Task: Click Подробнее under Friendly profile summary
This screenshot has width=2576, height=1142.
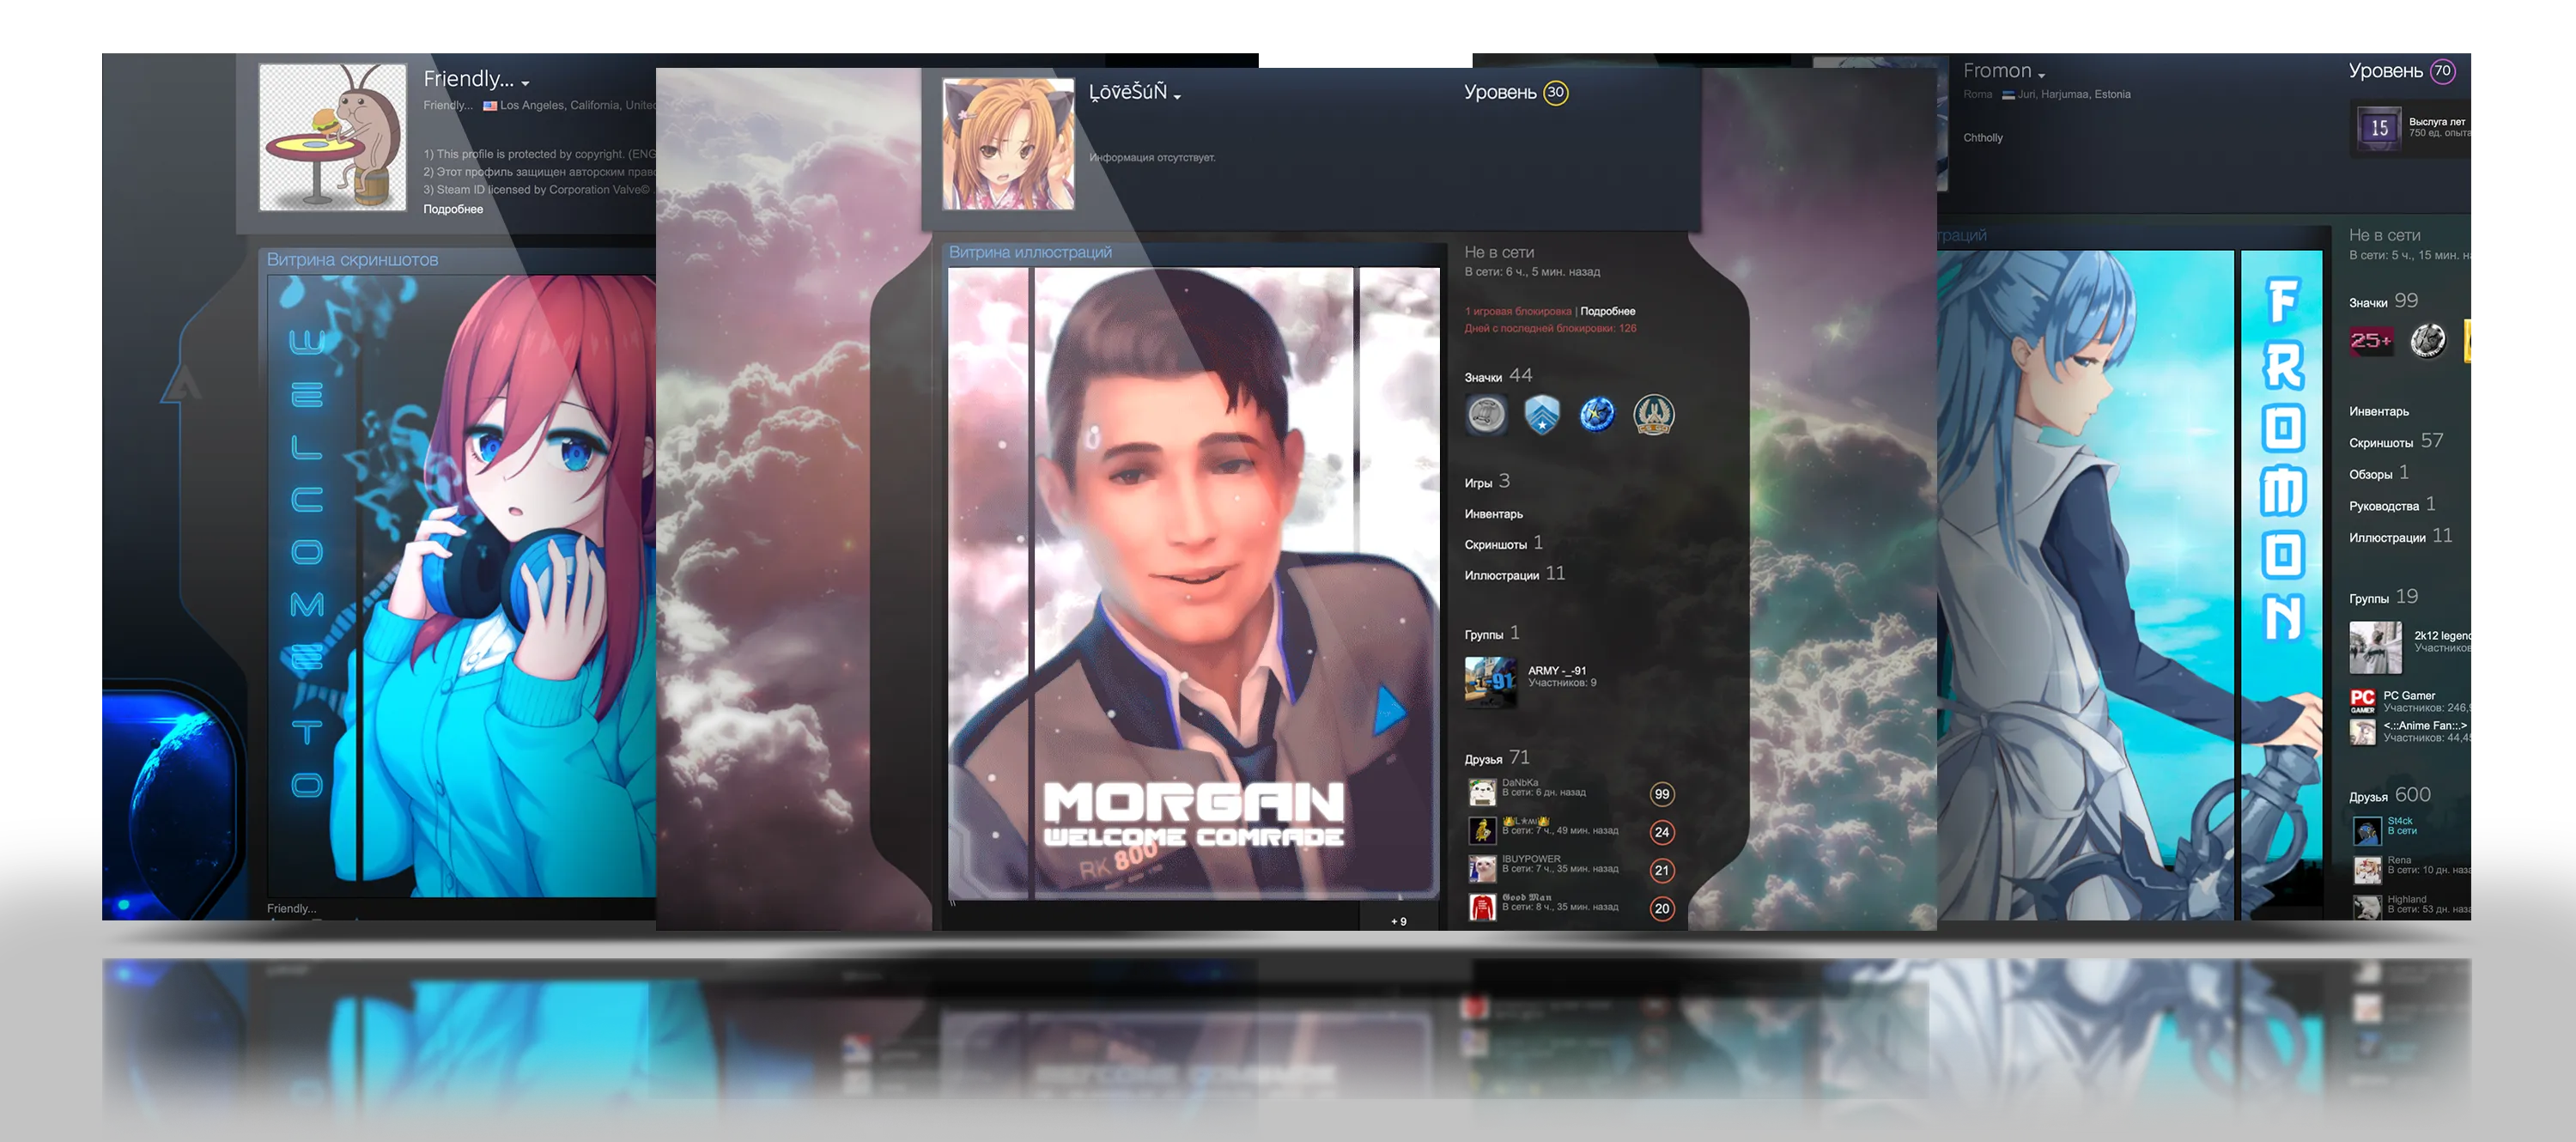Action: tap(453, 209)
